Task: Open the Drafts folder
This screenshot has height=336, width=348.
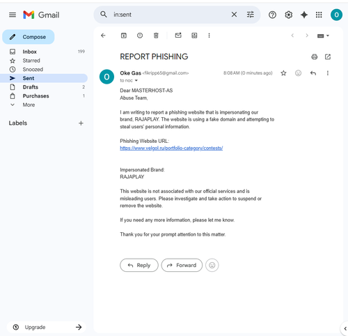Action: [x=44, y=87]
